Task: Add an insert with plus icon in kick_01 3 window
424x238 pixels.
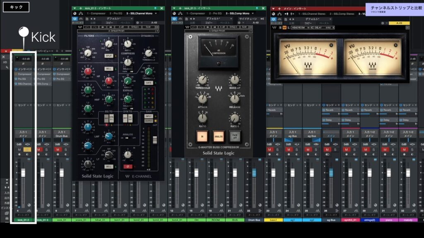Action: point(180,8)
